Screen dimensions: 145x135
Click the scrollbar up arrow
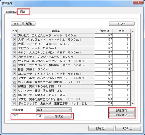[x=133, y=31]
